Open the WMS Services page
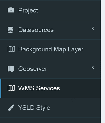105x123 pixels. click(39, 88)
